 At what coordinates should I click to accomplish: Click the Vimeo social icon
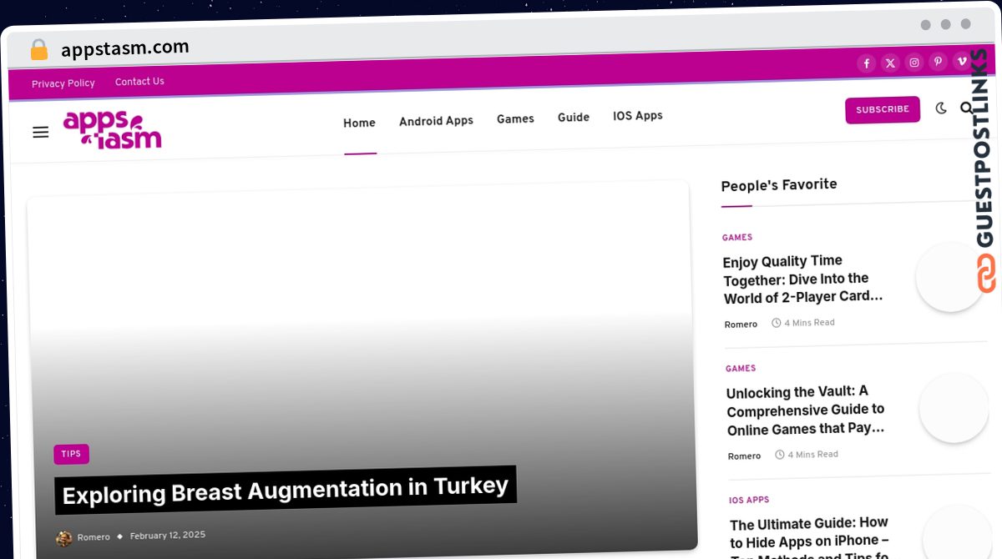[962, 61]
